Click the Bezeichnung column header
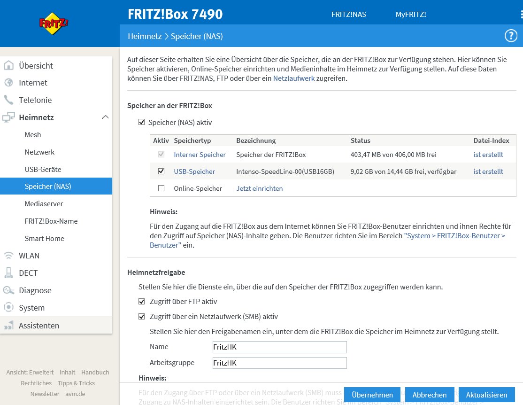Screen dimensions: 523x405 coord(256,140)
